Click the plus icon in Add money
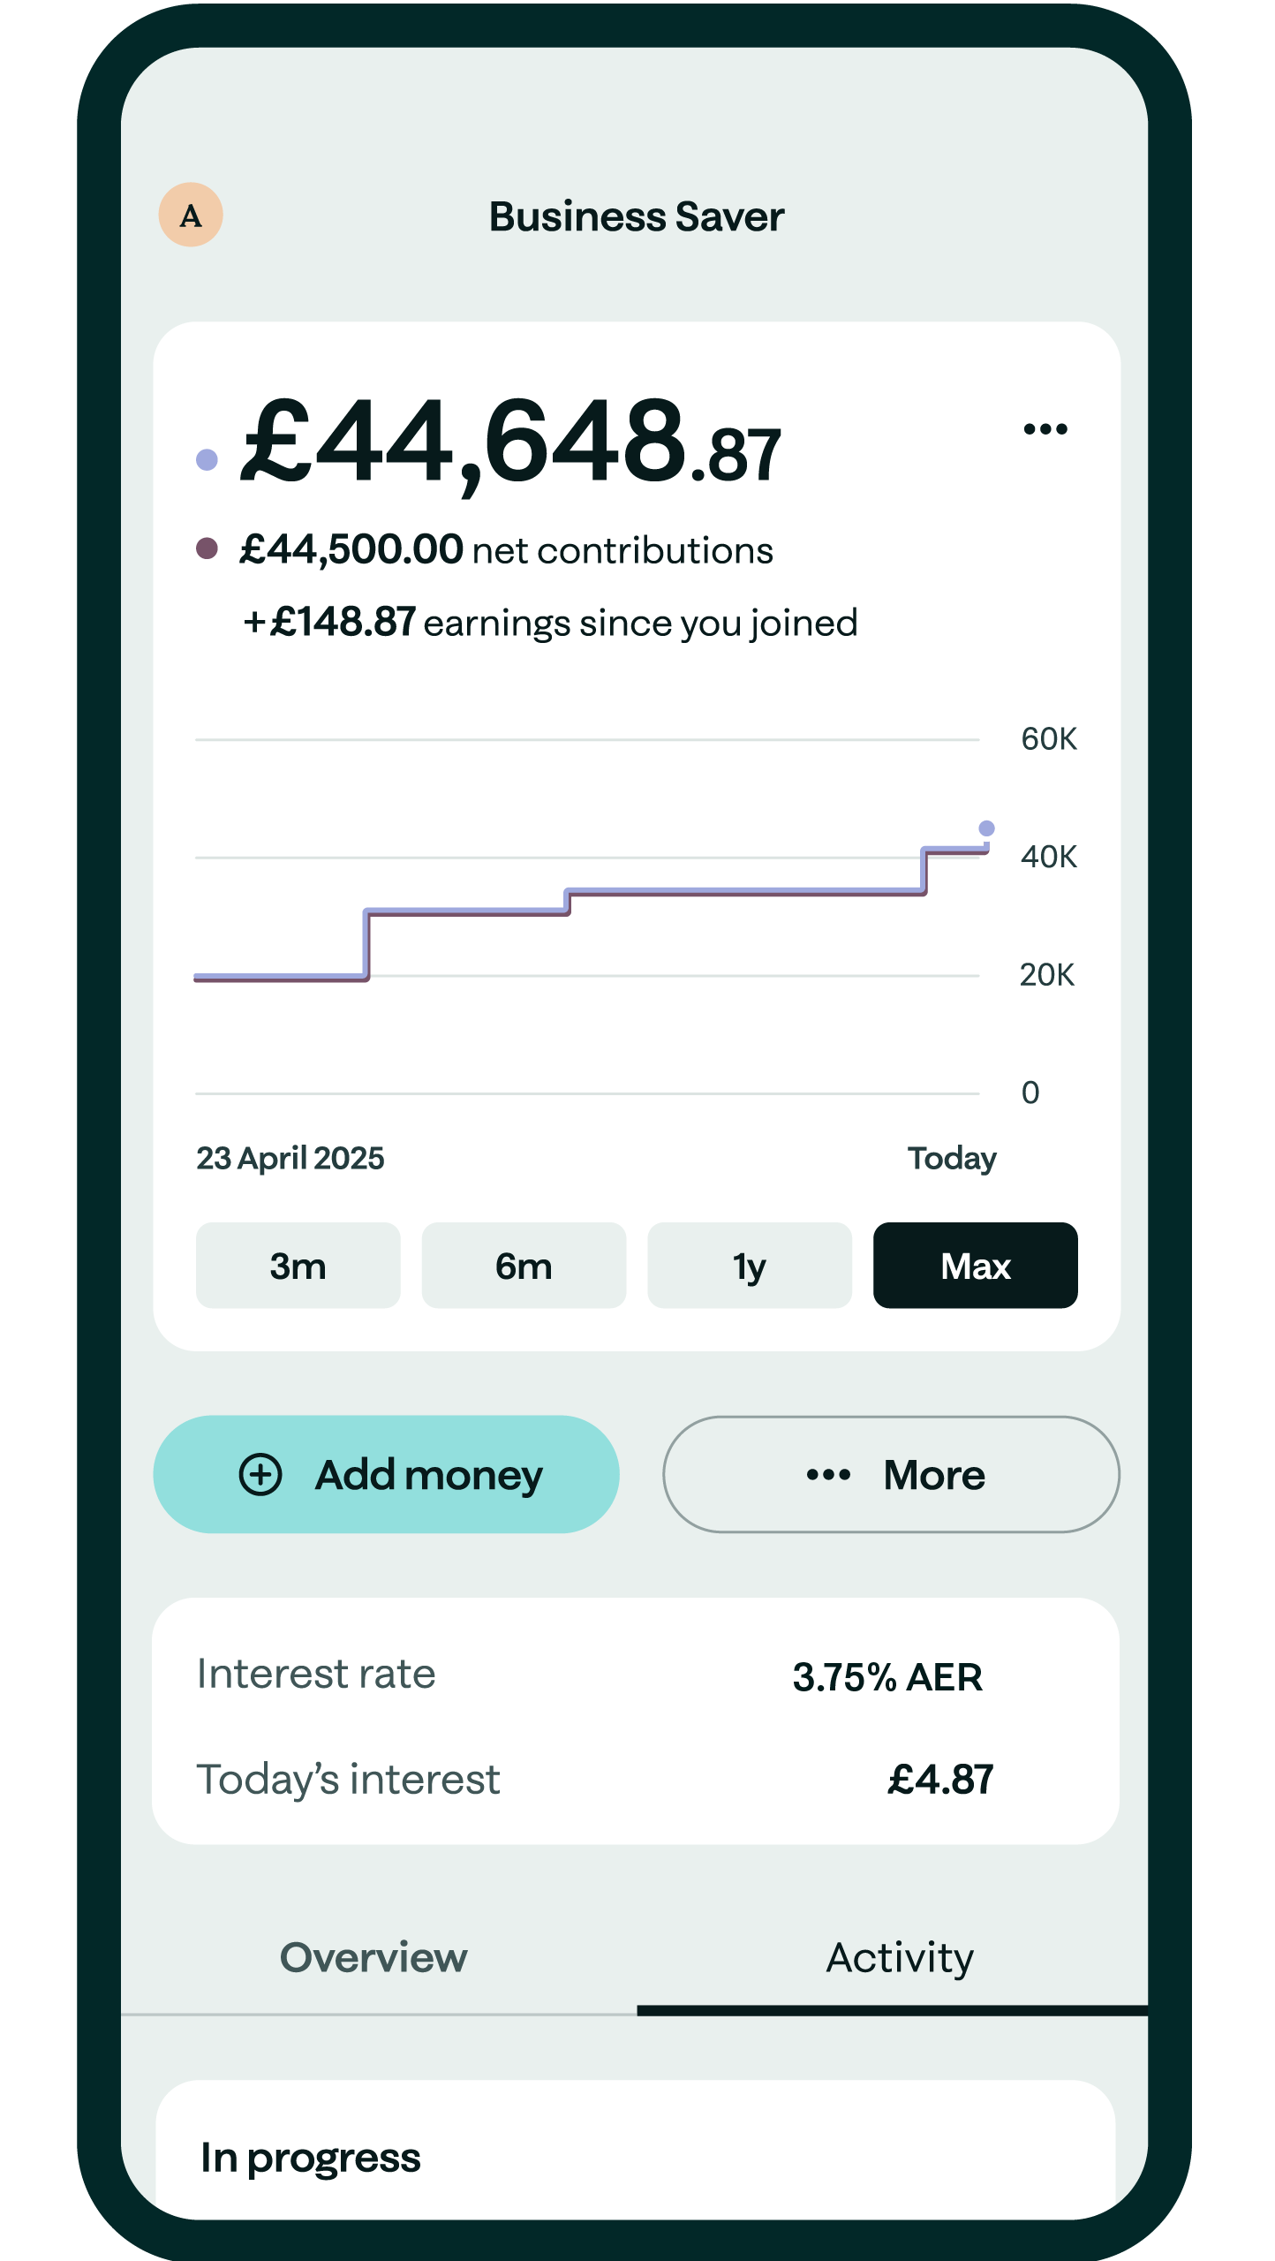This screenshot has width=1275, height=2261. point(260,1474)
